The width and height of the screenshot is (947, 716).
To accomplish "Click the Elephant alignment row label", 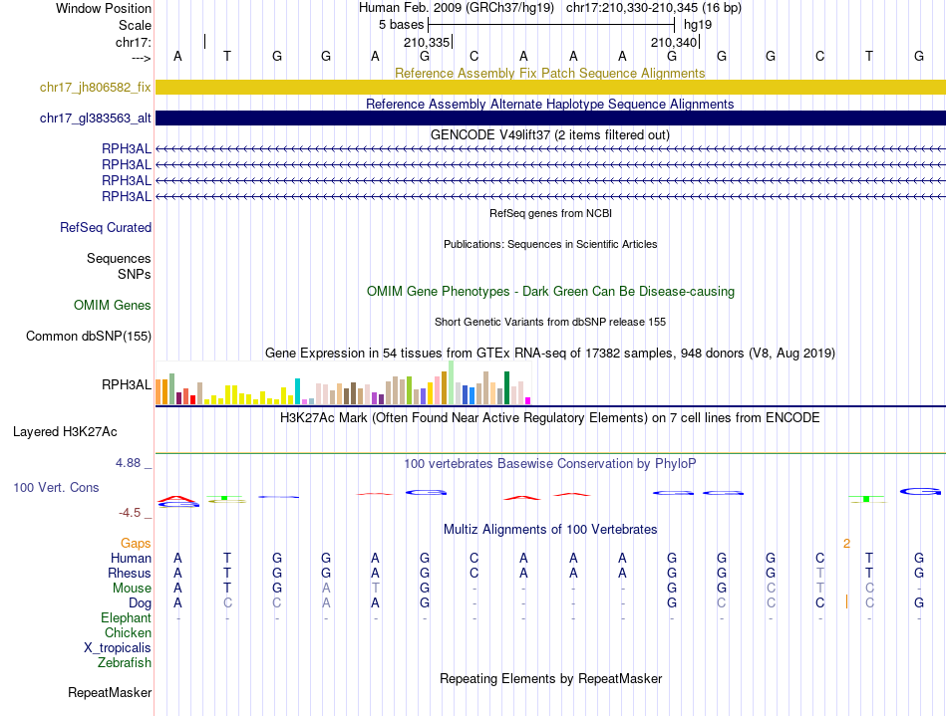I will coord(126,618).
